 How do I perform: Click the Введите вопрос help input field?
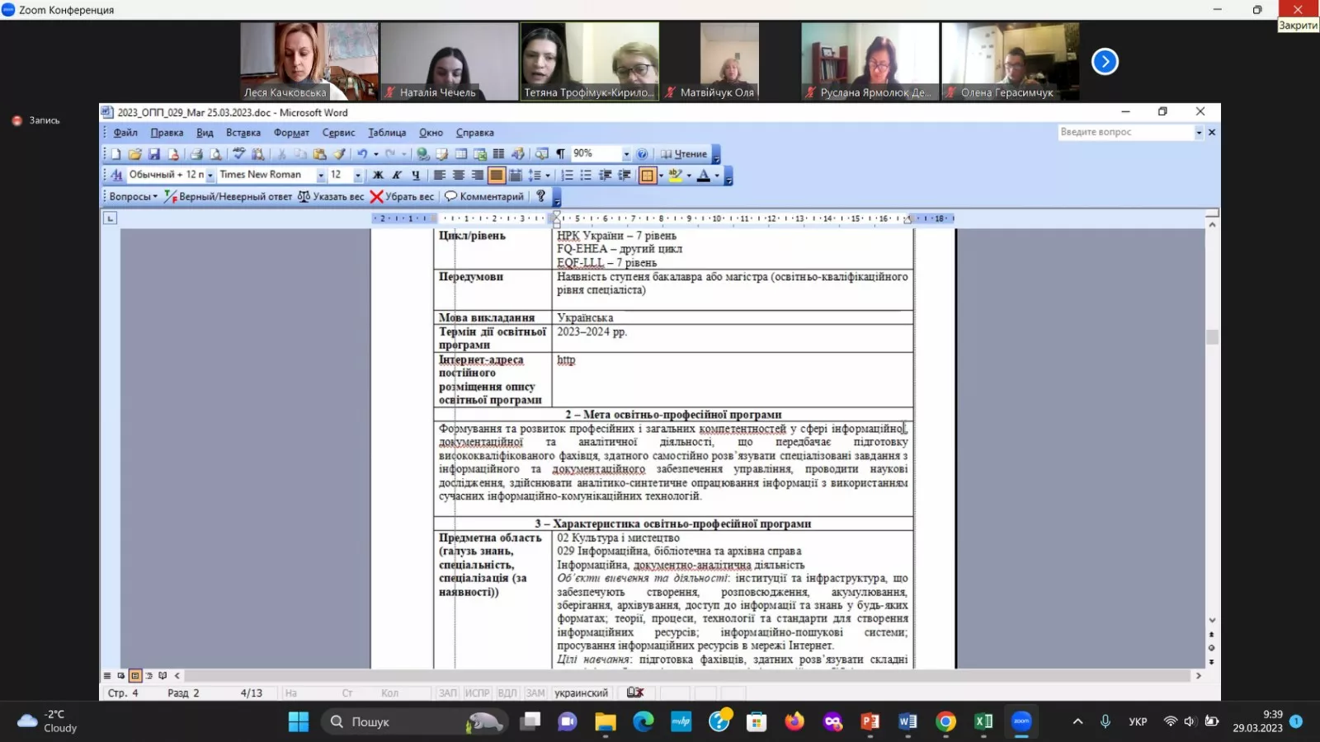(x=1124, y=132)
